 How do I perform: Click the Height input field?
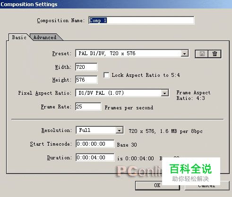click(86, 80)
